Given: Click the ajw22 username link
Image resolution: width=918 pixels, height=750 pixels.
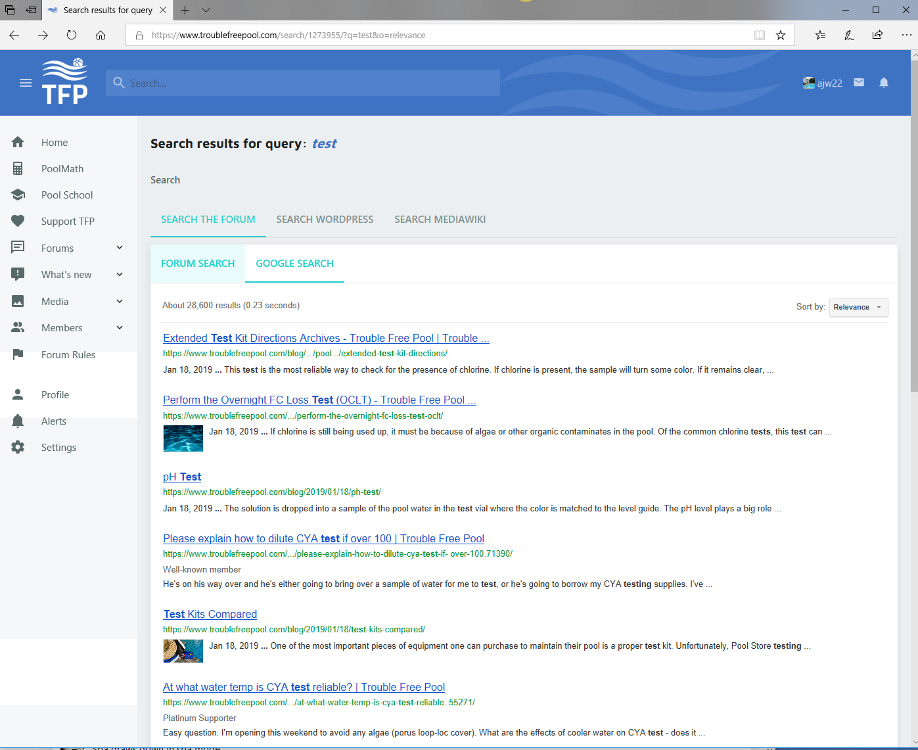Looking at the screenshot, I should pyautogui.click(x=829, y=83).
